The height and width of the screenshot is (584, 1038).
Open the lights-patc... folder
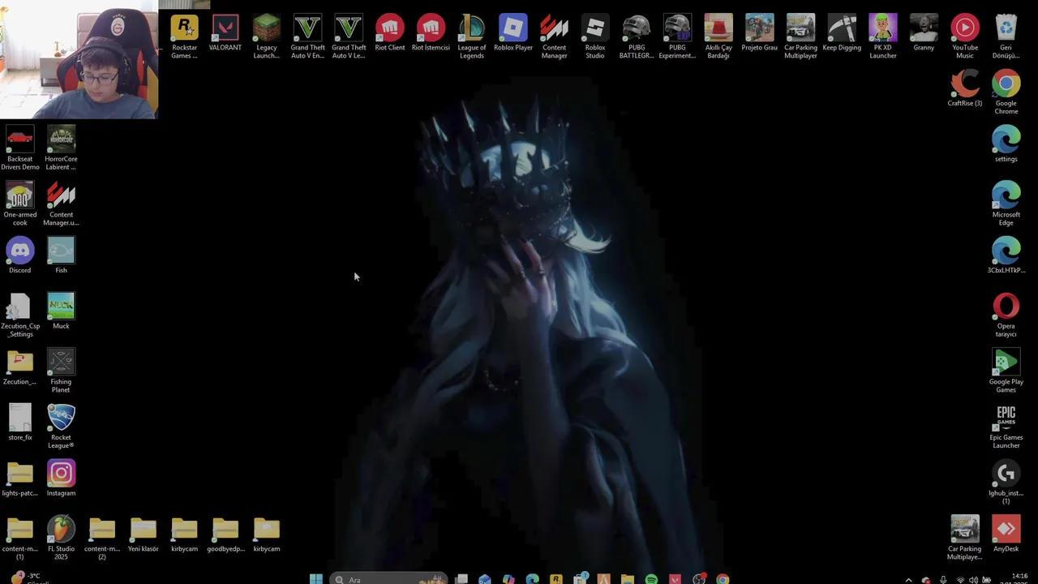click(x=20, y=478)
